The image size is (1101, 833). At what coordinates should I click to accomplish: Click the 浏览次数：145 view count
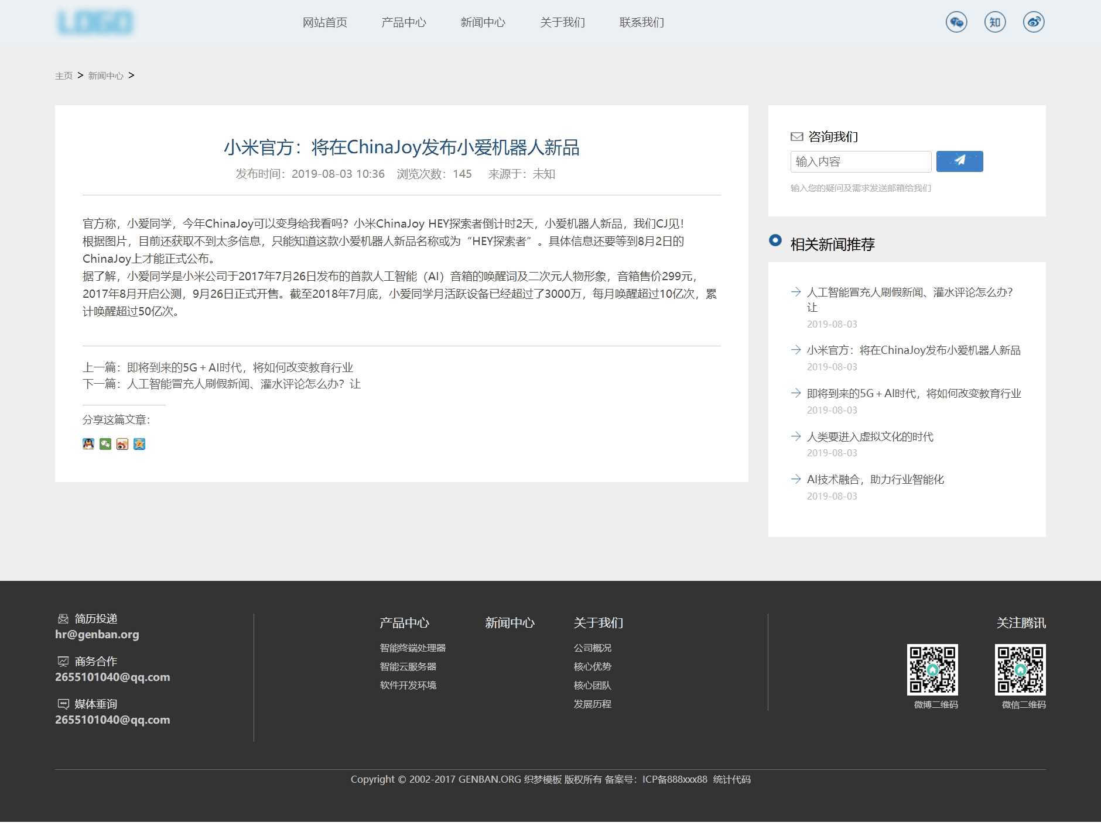[x=434, y=174]
